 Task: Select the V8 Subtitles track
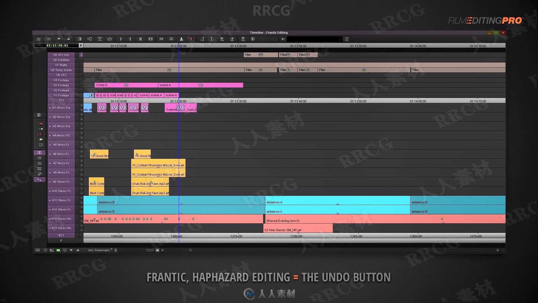pyautogui.click(x=61, y=60)
